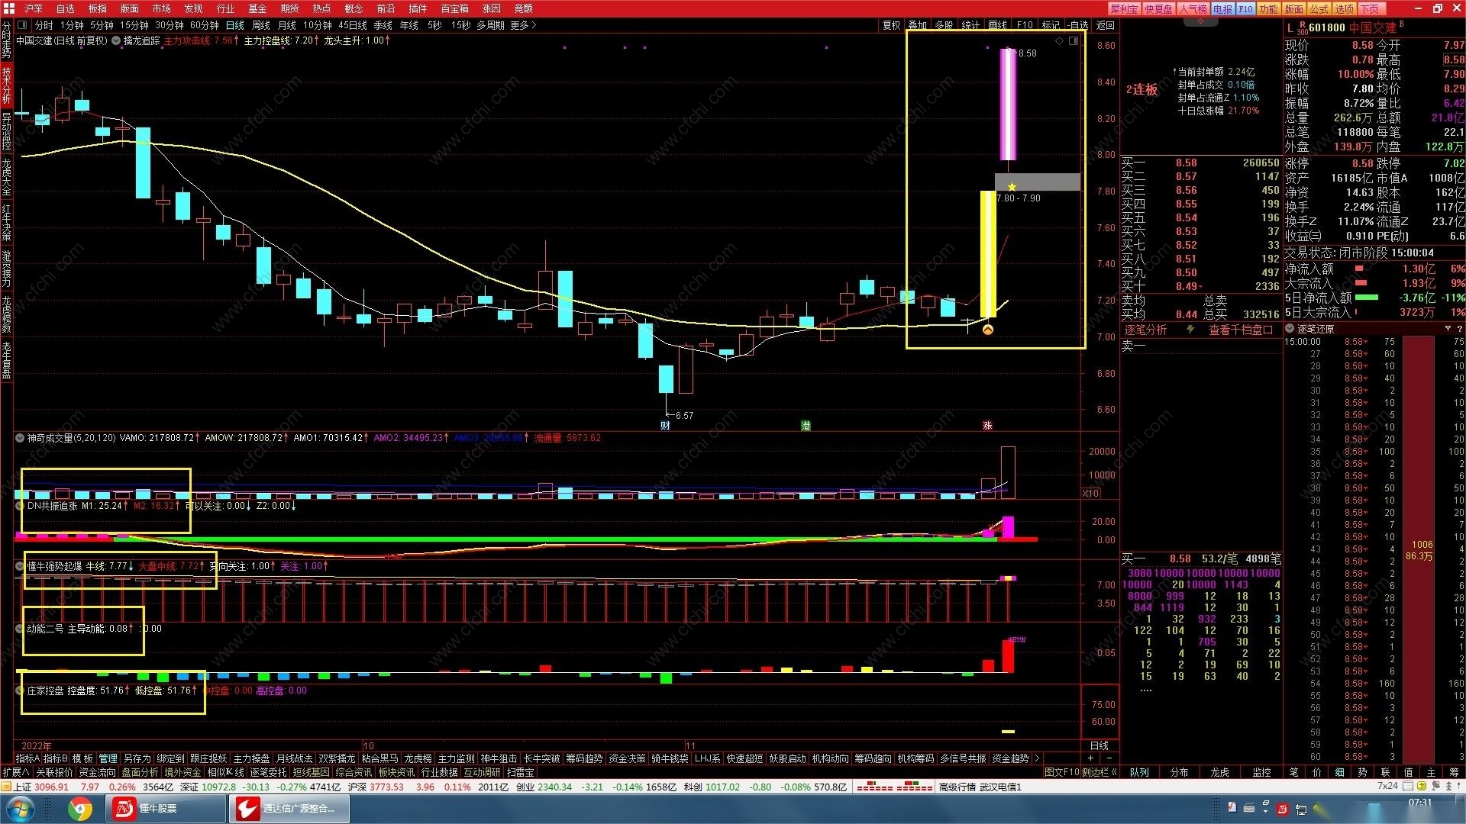Click the gray price range bar 7.80-7.90
1466x824 pixels.
1047,182
